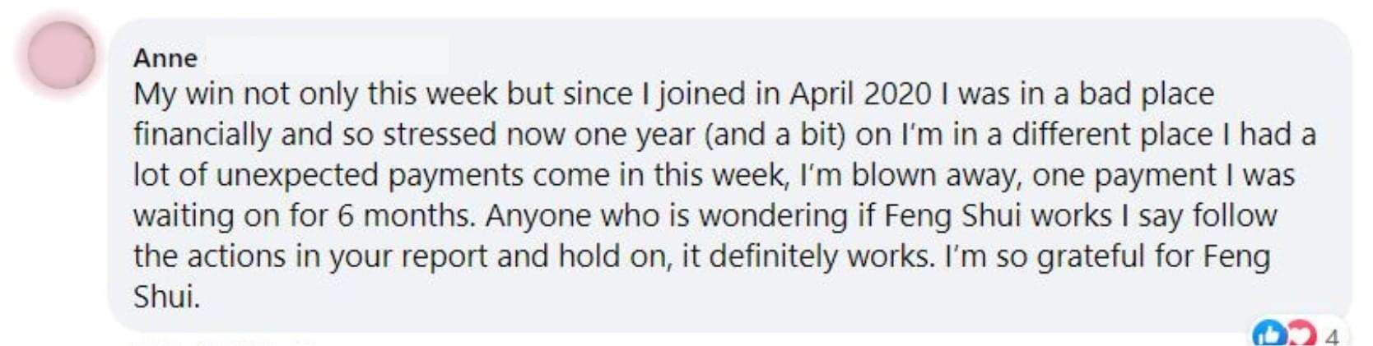Click '(and a bit)' in the comment
Viewport: 1373px width, 346px height.
pyautogui.click(x=775, y=135)
